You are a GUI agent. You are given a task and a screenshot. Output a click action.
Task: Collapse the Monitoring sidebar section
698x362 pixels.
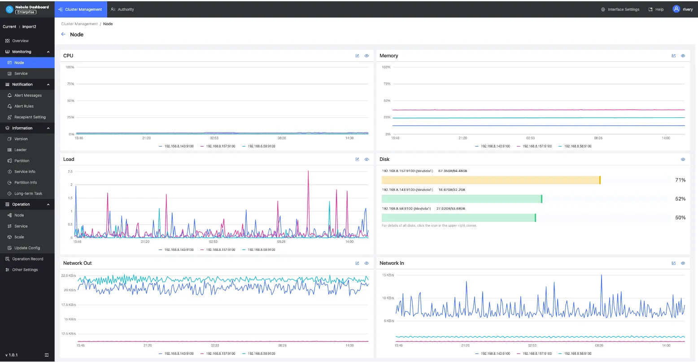[x=48, y=52]
